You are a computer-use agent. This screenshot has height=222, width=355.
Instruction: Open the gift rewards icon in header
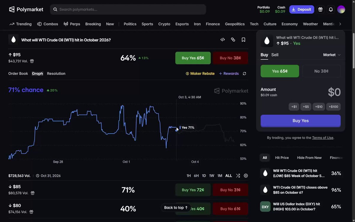pyautogui.click(x=320, y=9)
